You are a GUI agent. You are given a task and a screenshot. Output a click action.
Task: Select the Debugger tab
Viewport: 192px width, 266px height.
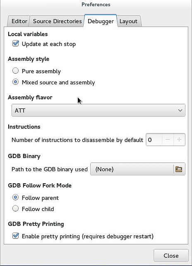[x=101, y=21]
